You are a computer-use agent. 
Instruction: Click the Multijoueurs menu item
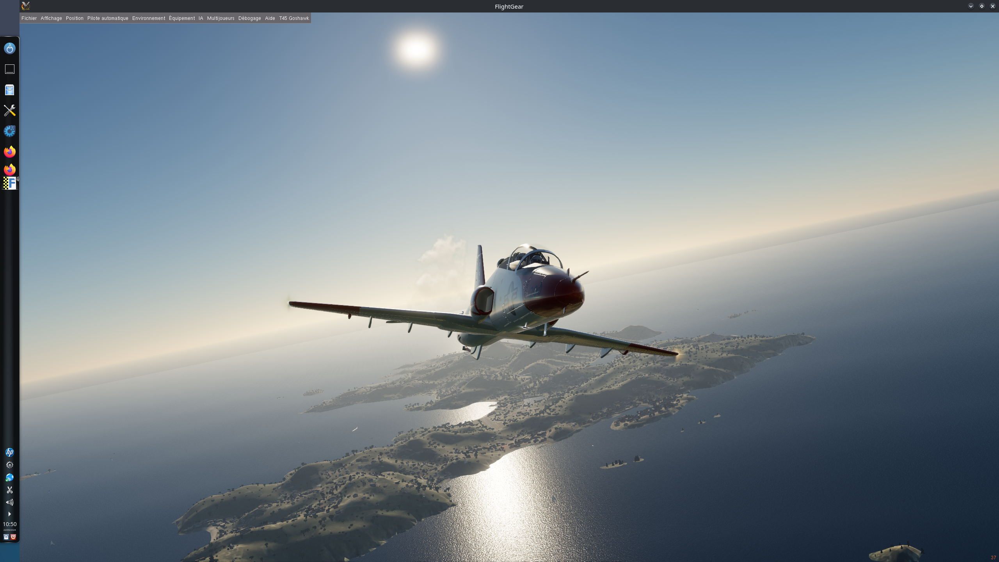pos(220,18)
